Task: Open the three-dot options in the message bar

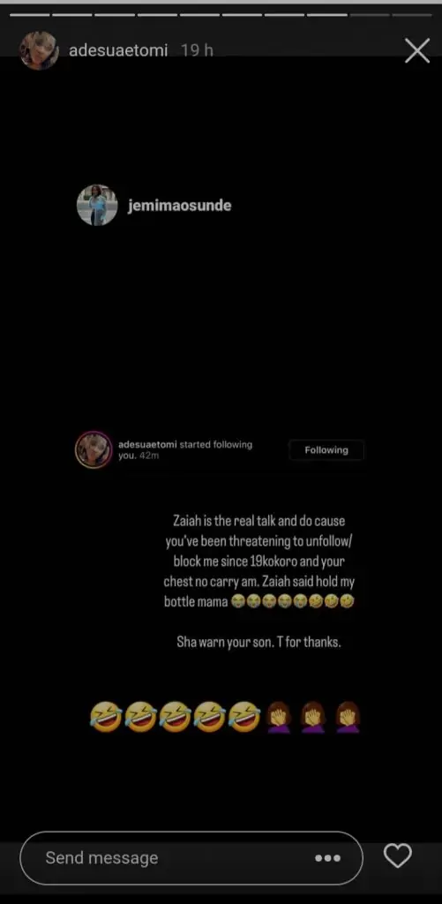Action: pyautogui.click(x=328, y=858)
